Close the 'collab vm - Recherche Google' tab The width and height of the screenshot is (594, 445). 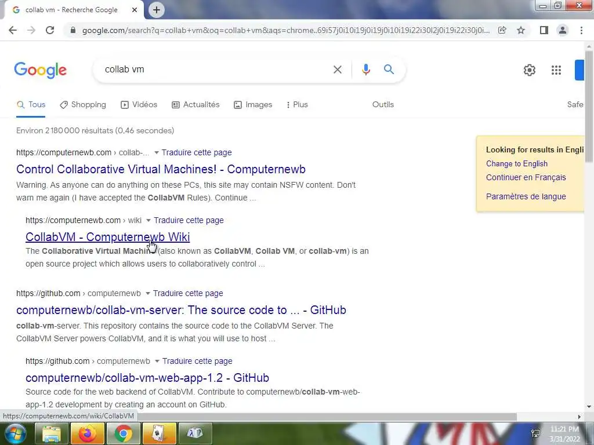point(135,10)
